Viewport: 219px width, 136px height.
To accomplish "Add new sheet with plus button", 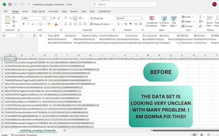I will 65,131.
